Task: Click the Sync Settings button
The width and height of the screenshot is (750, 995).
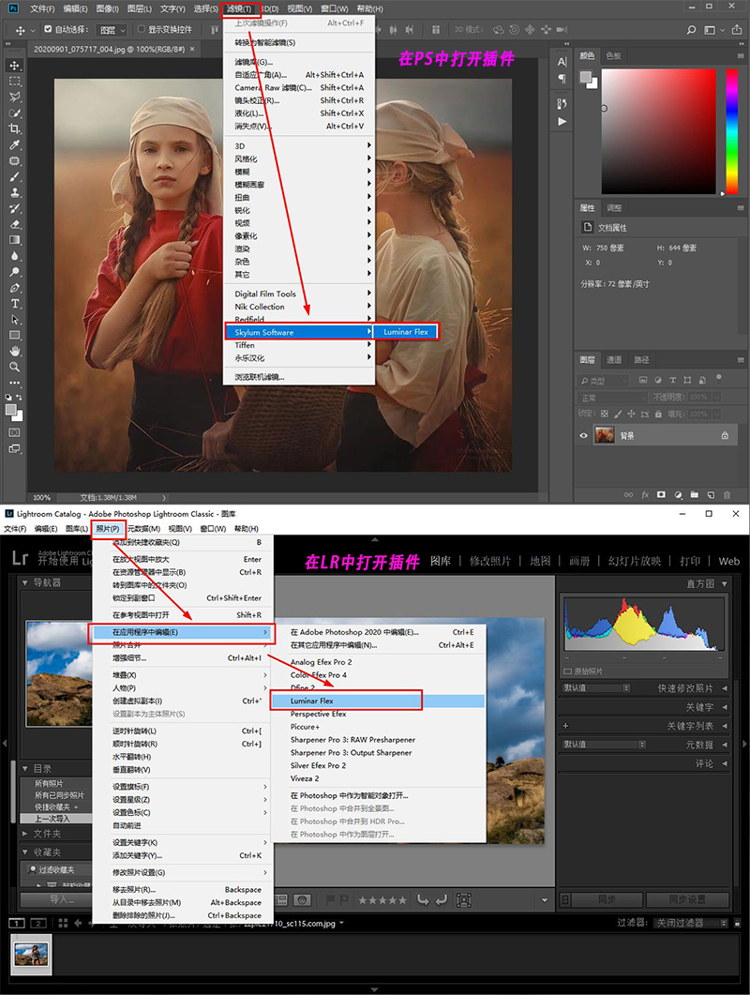Action: point(687,899)
